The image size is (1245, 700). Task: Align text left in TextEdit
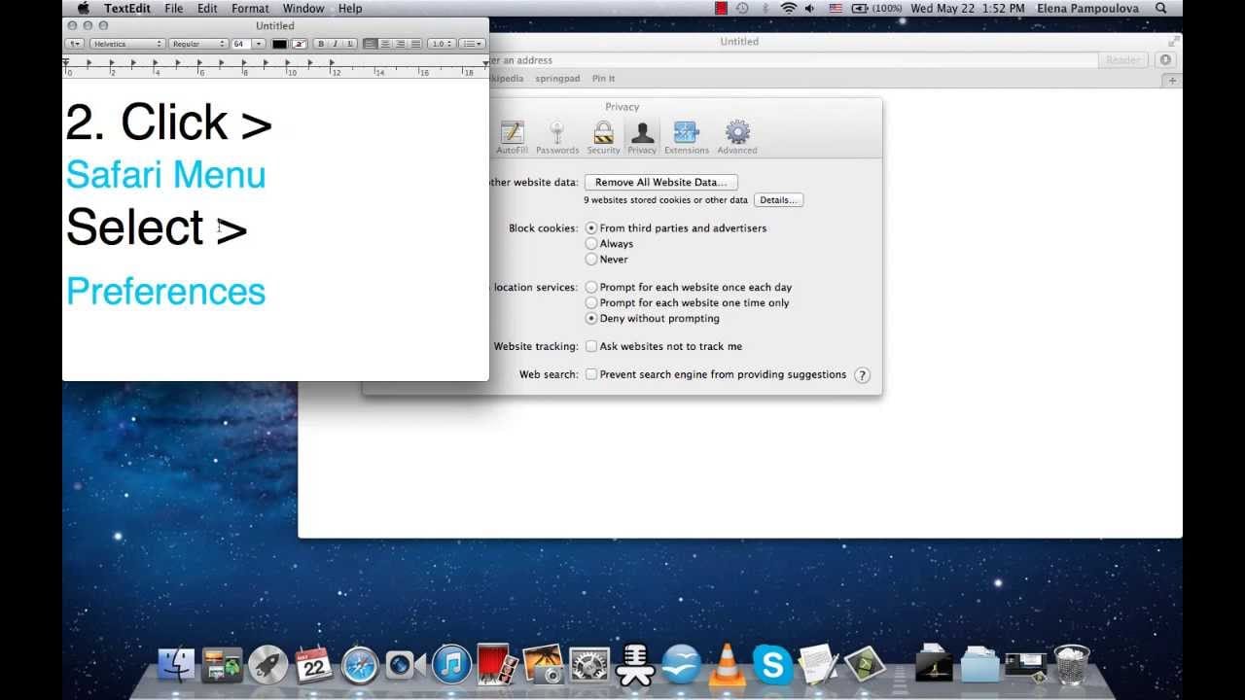click(x=370, y=44)
